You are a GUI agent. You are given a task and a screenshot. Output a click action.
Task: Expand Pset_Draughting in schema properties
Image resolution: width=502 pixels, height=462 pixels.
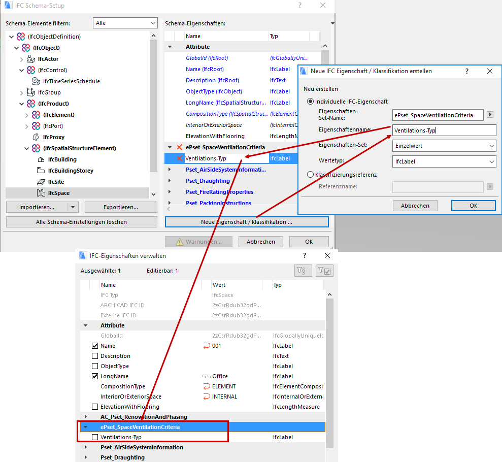tap(170, 181)
